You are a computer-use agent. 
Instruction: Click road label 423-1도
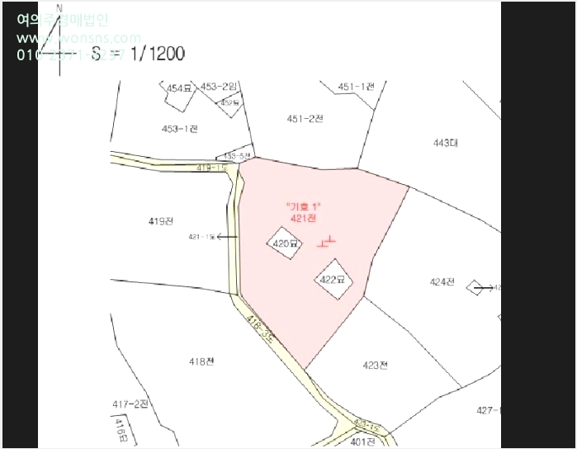[366, 425]
